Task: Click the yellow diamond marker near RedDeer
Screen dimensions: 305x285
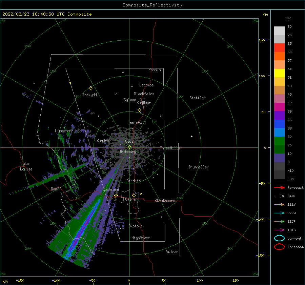Action: tap(140, 110)
